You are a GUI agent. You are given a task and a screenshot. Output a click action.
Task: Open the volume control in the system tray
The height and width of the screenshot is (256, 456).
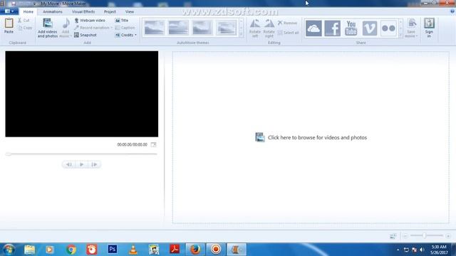click(423, 250)
